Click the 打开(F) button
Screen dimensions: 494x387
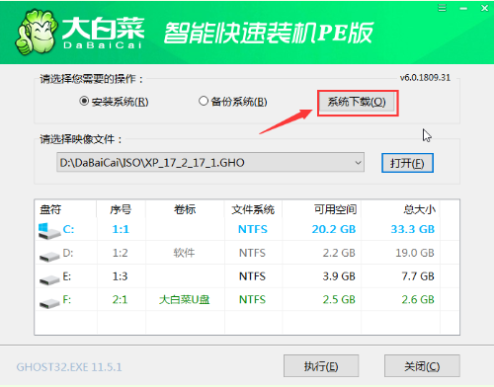coord(407,163)
